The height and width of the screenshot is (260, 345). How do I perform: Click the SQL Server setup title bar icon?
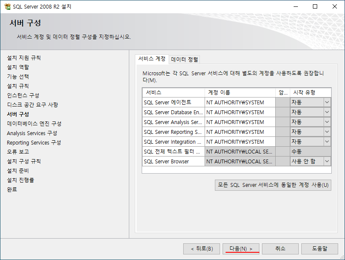7,6
